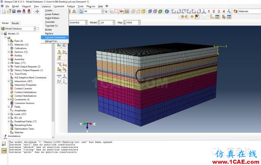
Task: Click the Message Area icon
Action: pos(4,143)
